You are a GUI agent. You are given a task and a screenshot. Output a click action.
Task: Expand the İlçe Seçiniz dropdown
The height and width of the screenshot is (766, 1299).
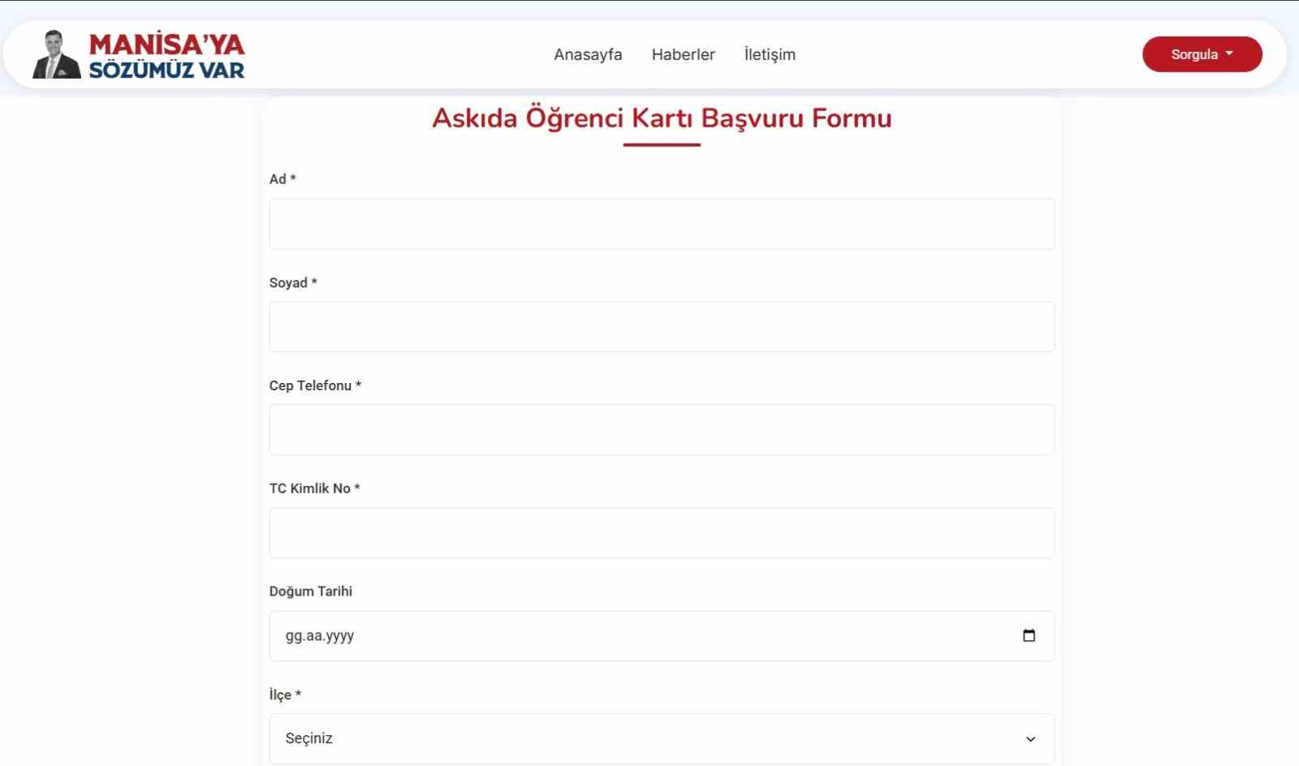click(x=662, y=738)
